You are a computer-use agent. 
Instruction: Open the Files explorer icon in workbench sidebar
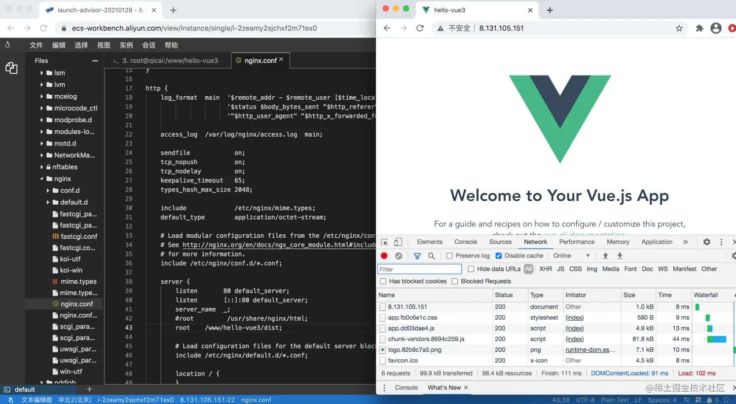point(11,68)
